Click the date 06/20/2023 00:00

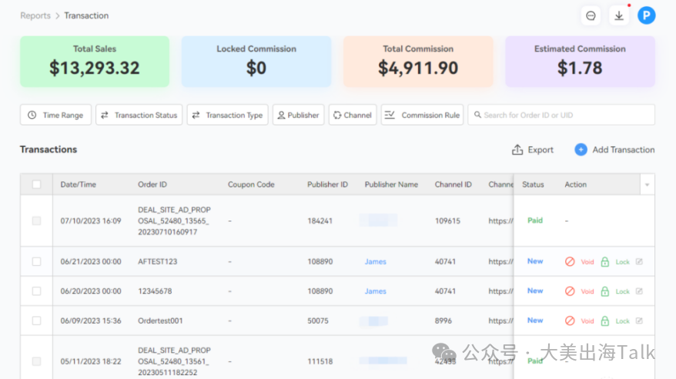coord(91,291)
